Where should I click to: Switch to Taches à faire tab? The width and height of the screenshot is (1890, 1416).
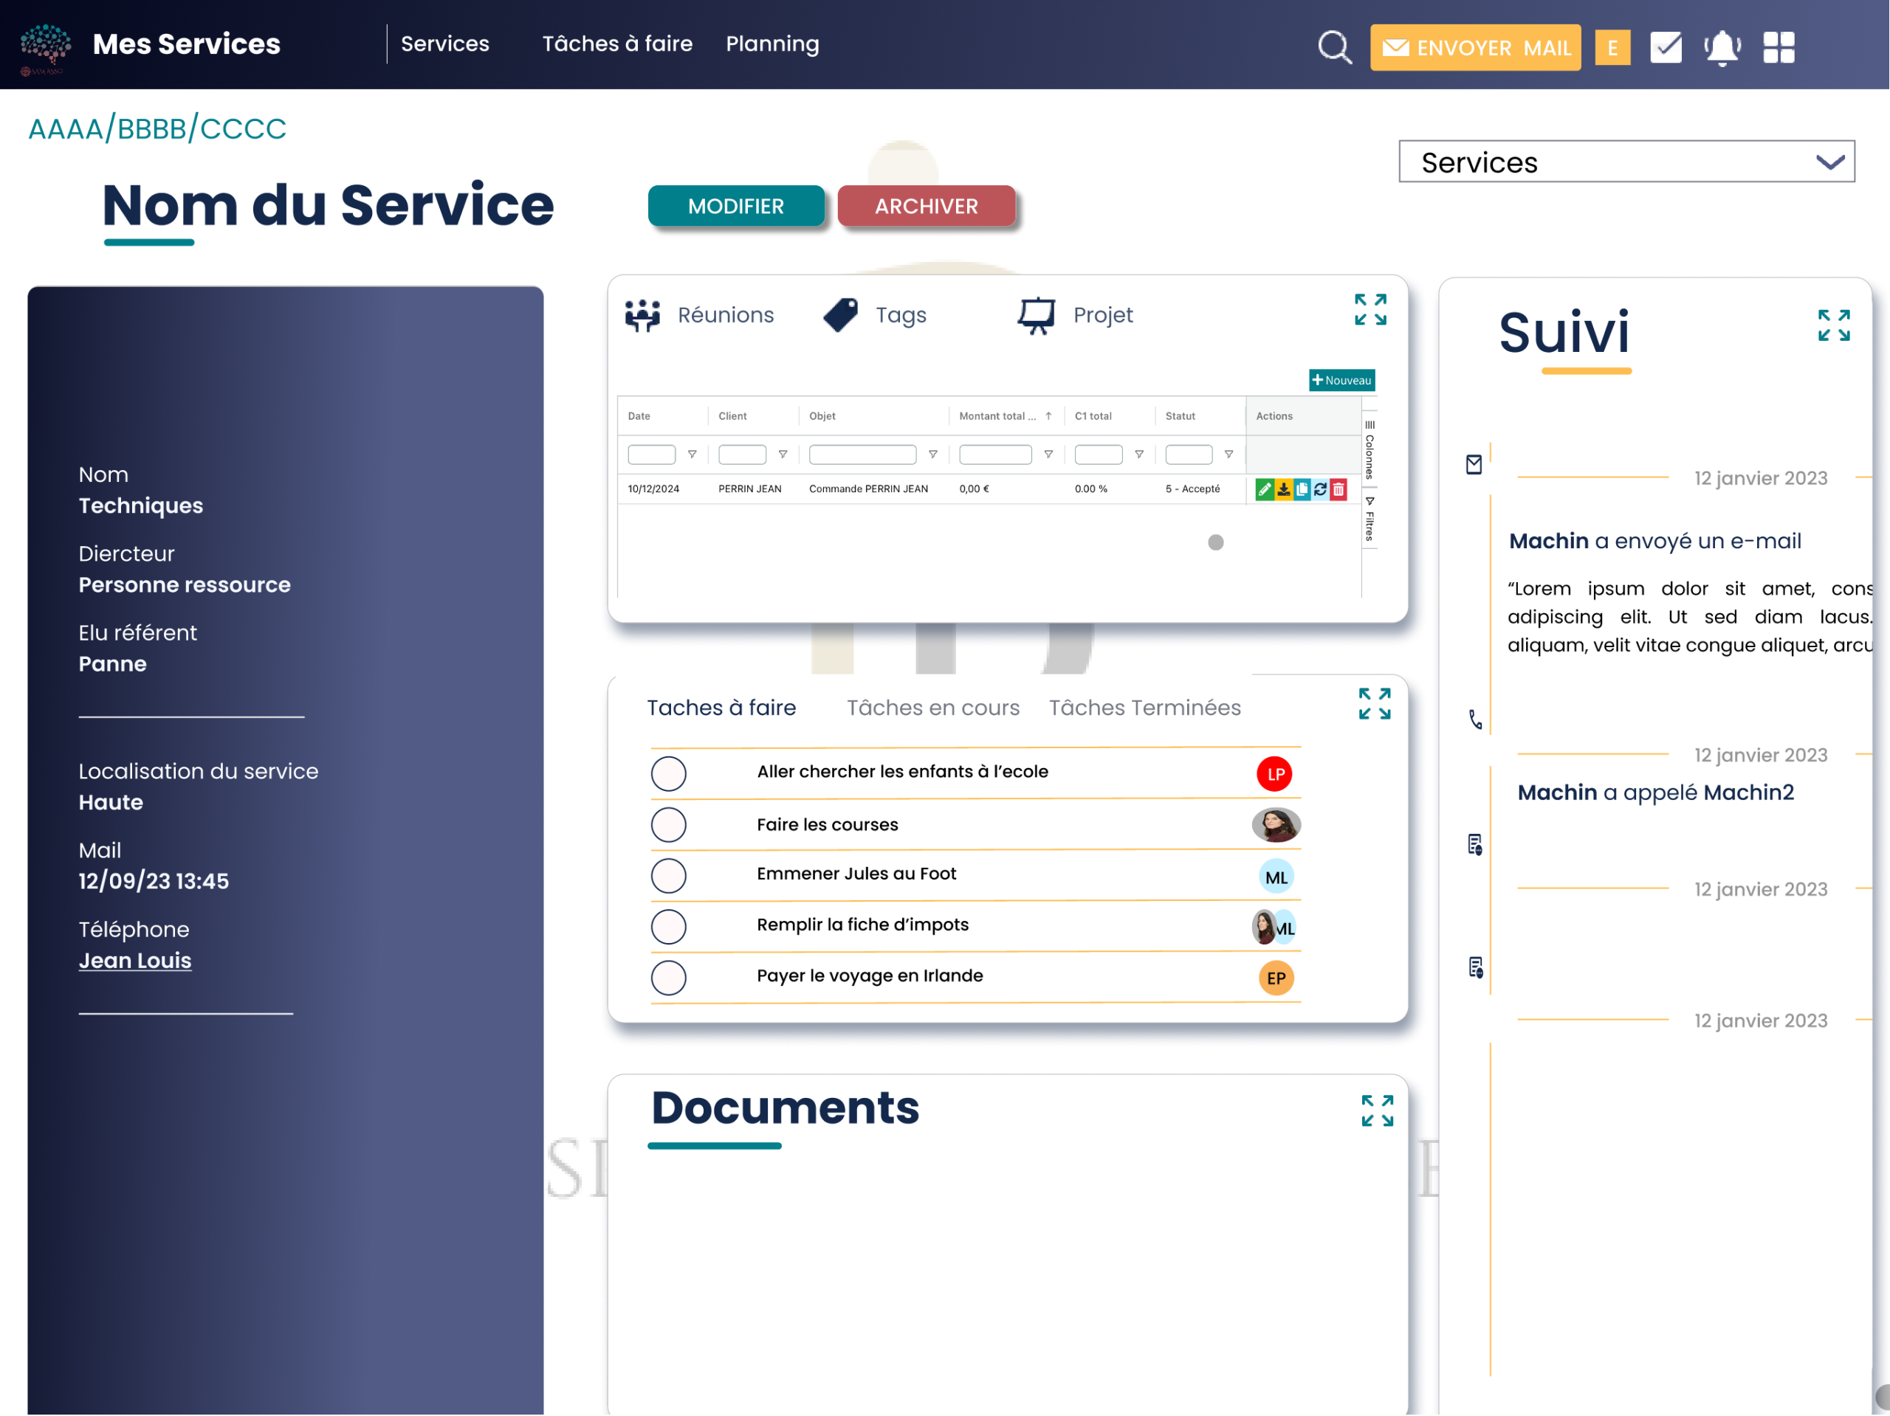(x=721, y=707)
